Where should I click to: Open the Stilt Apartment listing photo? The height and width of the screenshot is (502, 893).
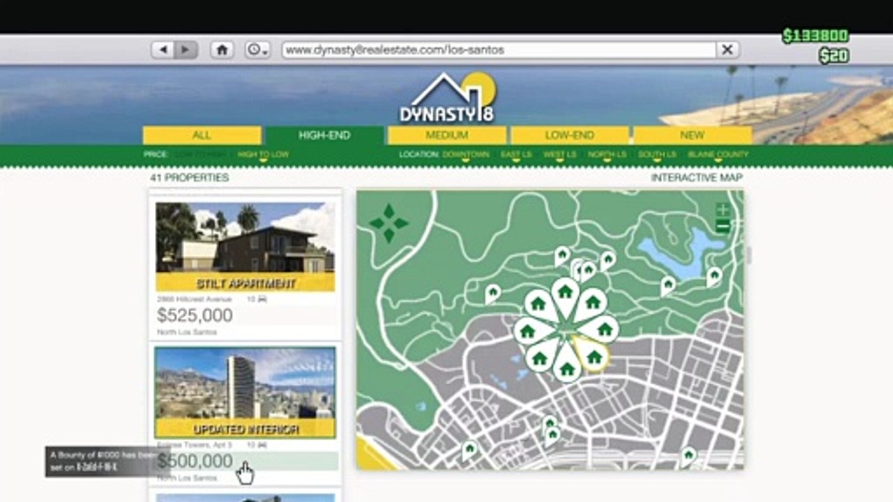[245, 237]
